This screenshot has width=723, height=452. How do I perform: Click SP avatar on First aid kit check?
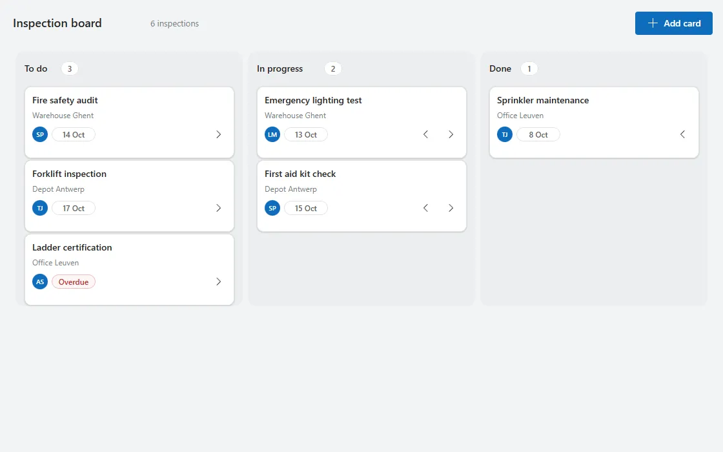(272, 208)
